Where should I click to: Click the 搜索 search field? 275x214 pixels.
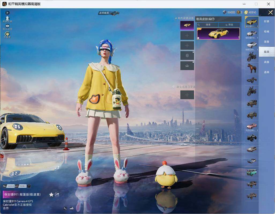point(208,25)
